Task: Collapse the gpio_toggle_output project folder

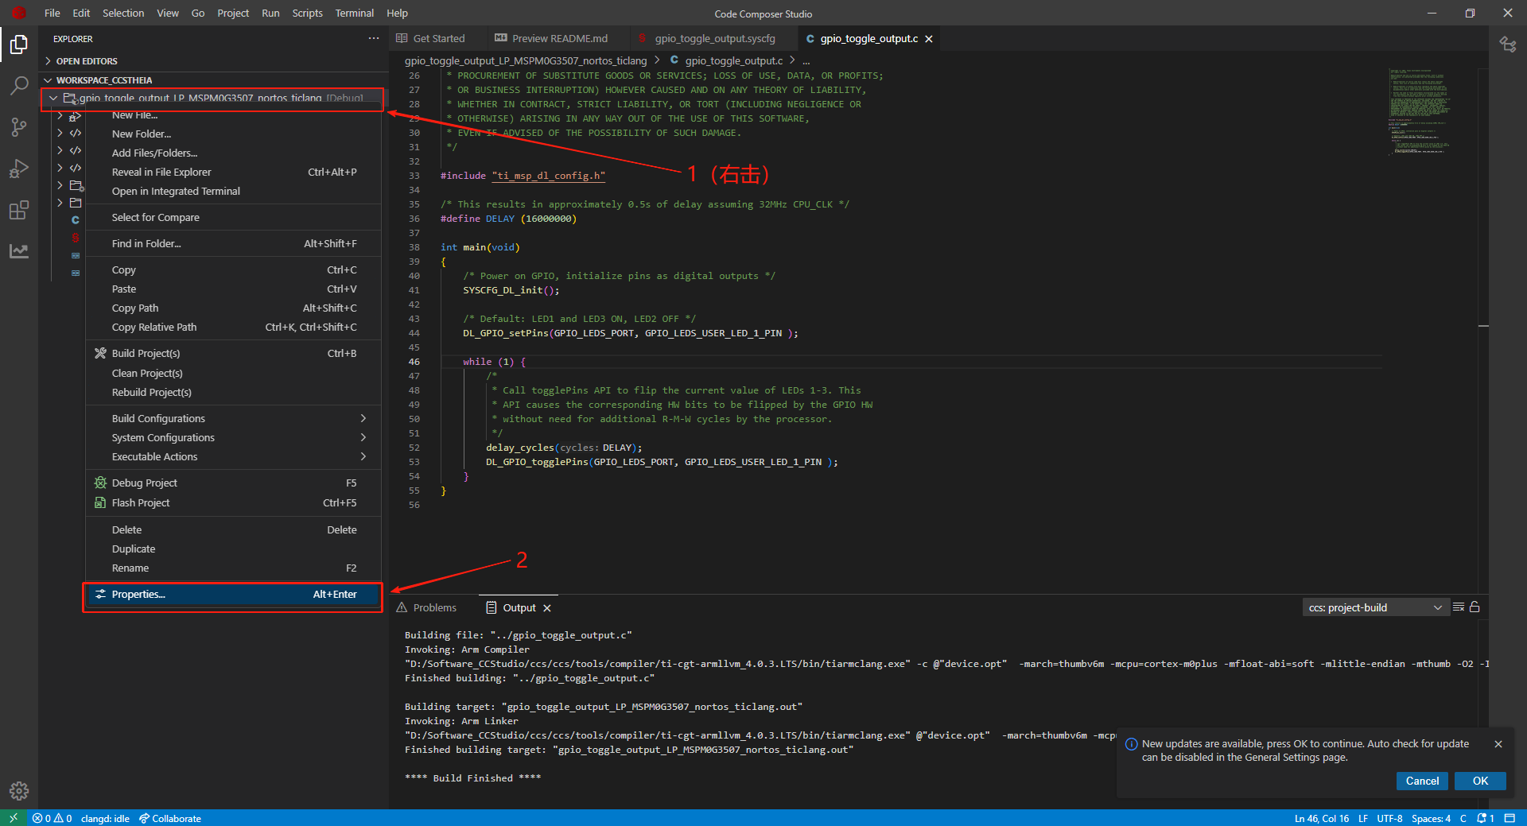Action: click(53, 98)
